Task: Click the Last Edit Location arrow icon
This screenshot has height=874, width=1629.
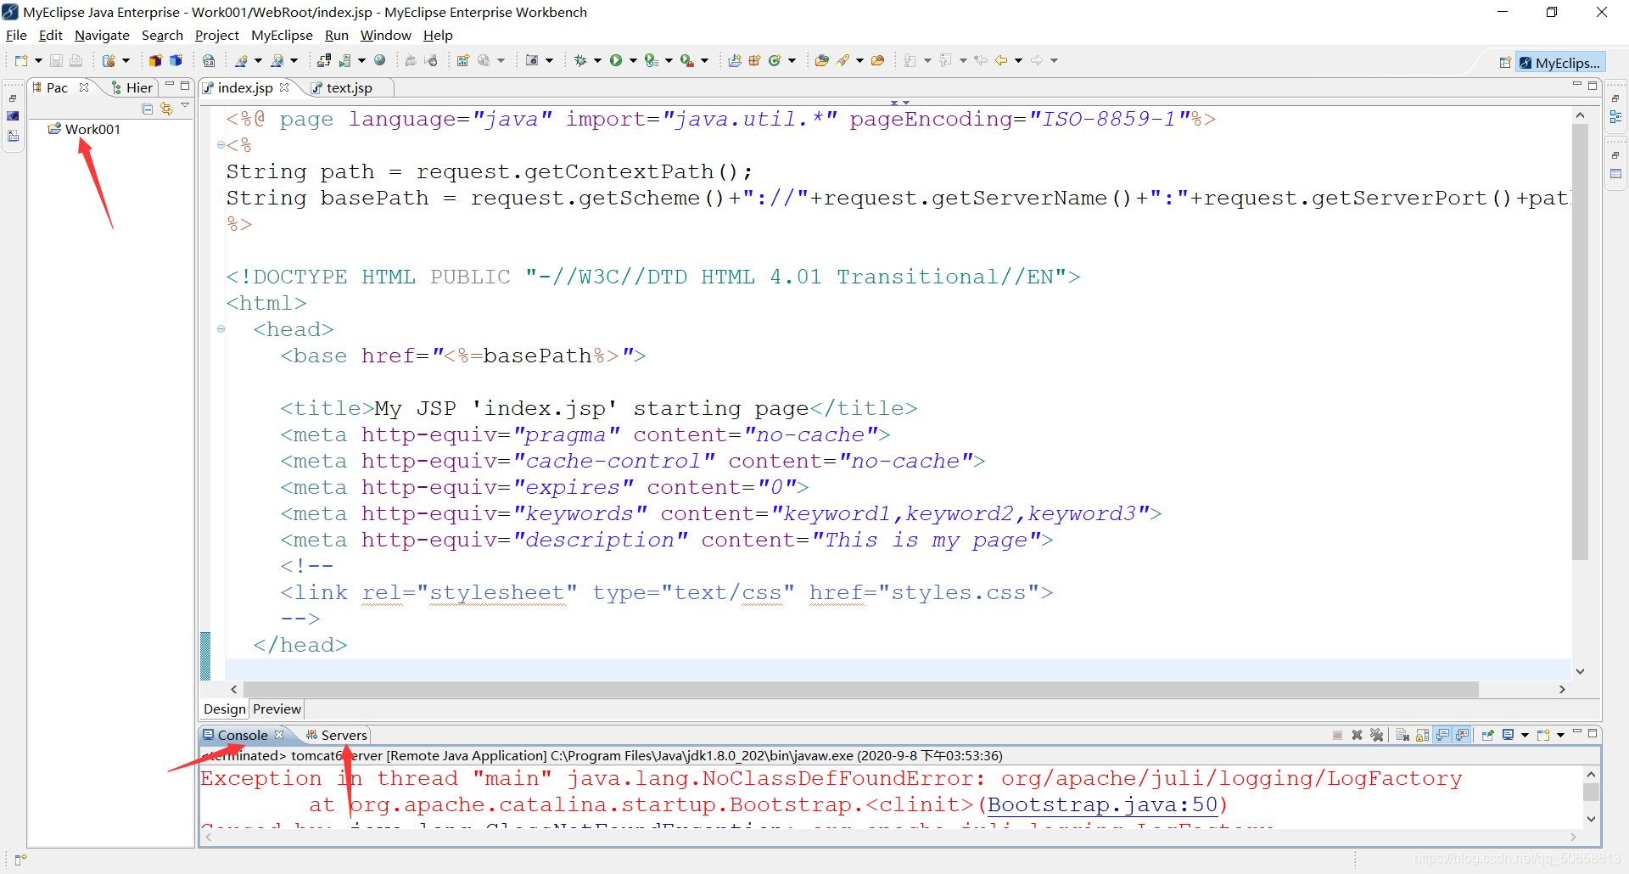Action: pos(980,60)
